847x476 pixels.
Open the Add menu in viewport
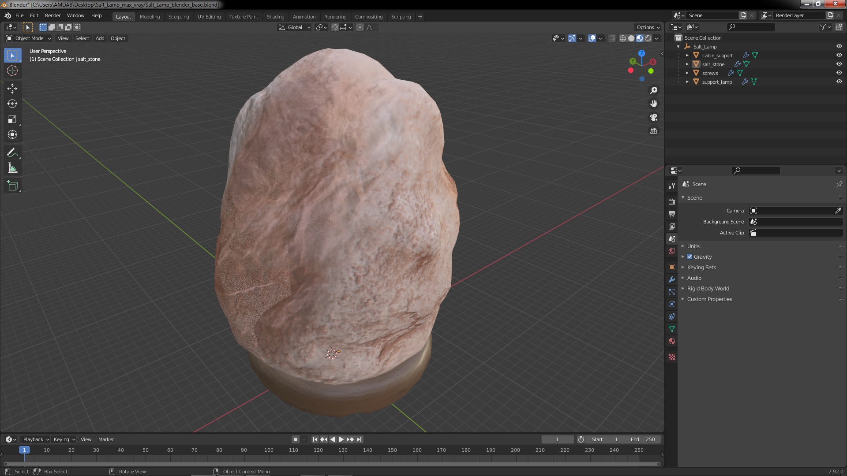(100, 38)
